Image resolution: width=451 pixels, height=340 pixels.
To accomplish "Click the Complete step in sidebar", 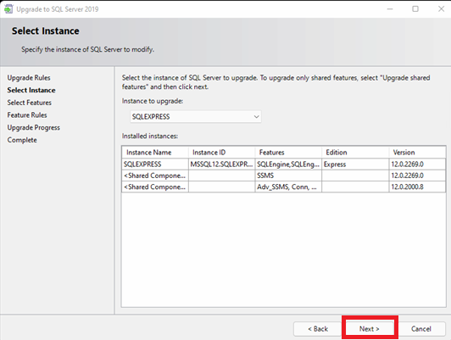I will pyautogui.click(x=22, y=140).
